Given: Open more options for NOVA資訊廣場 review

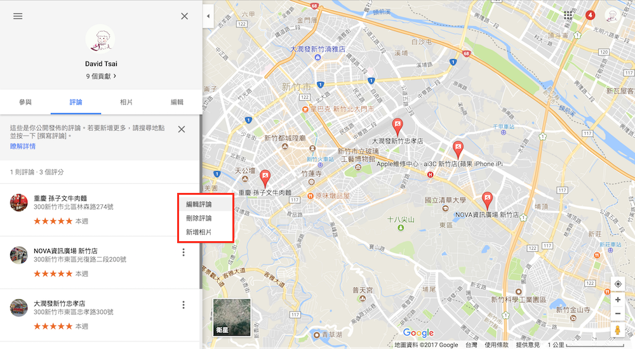Looking at the screenshot, I should click(x=184, y=253).
